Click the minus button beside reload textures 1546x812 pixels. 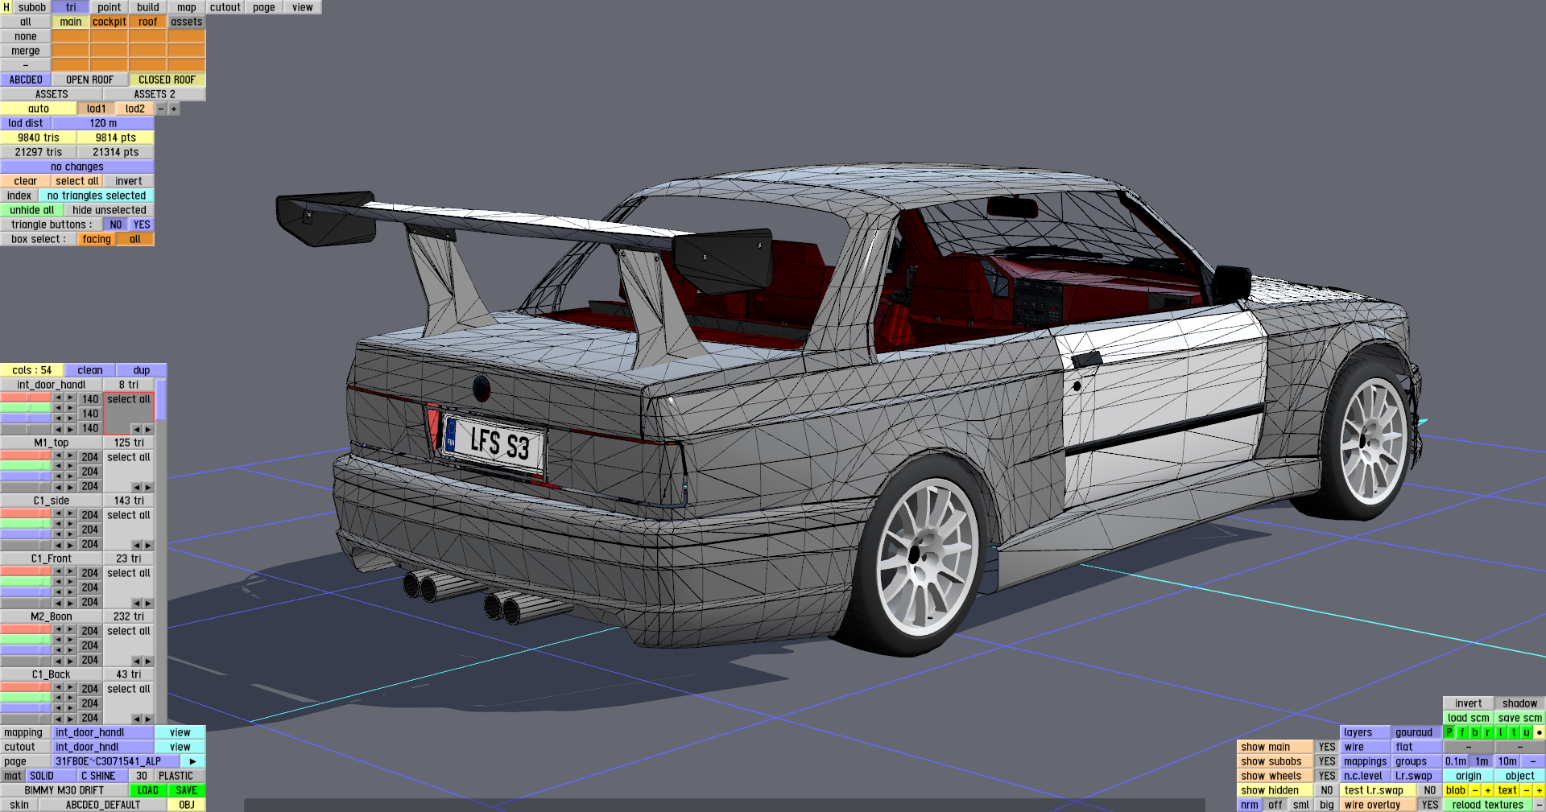(x=1540, y=805)
